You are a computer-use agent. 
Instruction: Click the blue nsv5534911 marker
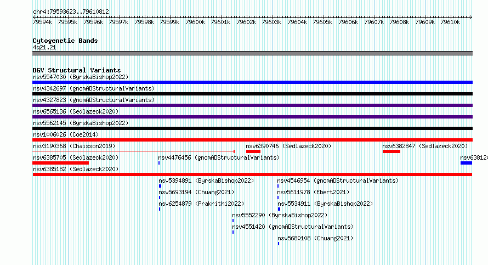[279, 209]
